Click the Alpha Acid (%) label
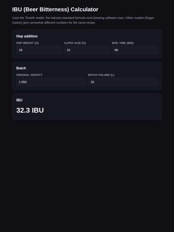 coord(75,43)
